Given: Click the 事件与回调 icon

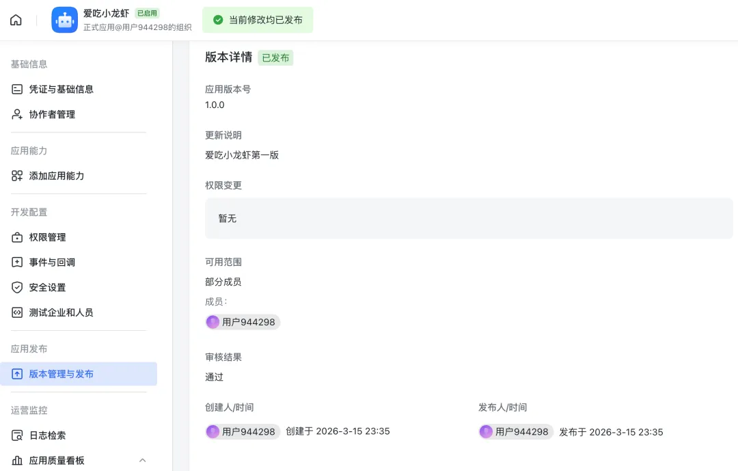Looking at the screenshot, I should (17, 263).
